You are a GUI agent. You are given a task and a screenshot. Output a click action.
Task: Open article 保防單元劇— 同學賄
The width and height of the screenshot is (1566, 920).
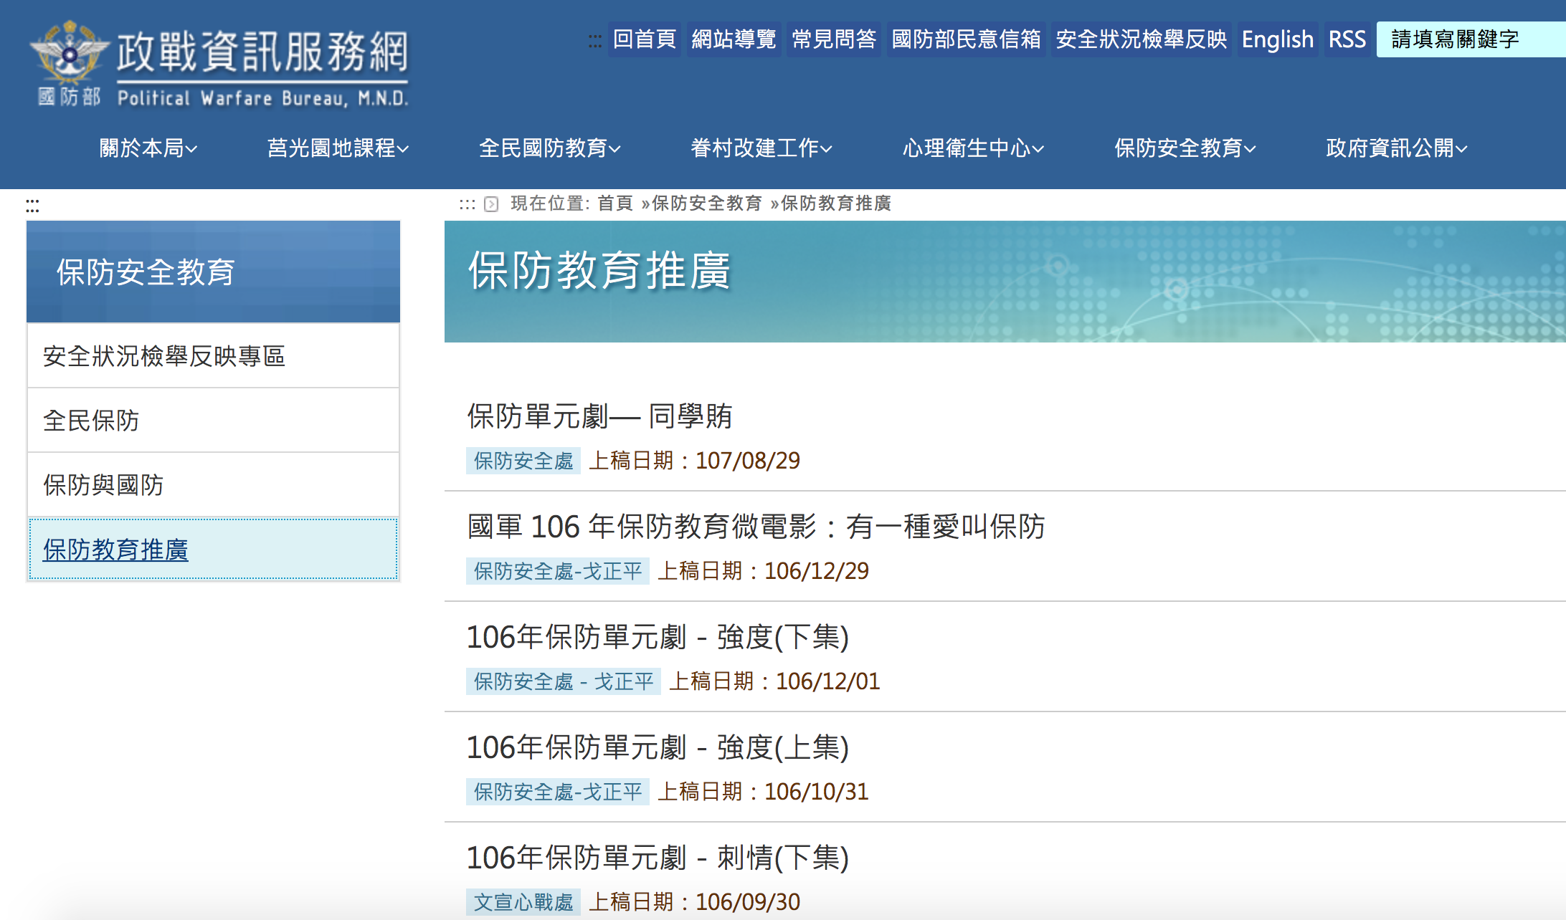pos(599,416)
